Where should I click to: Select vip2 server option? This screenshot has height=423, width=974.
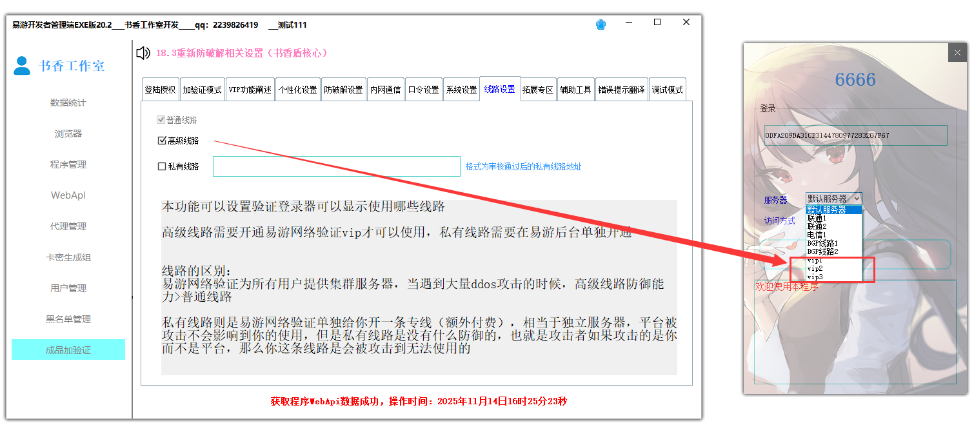click(x=815, y=268)
